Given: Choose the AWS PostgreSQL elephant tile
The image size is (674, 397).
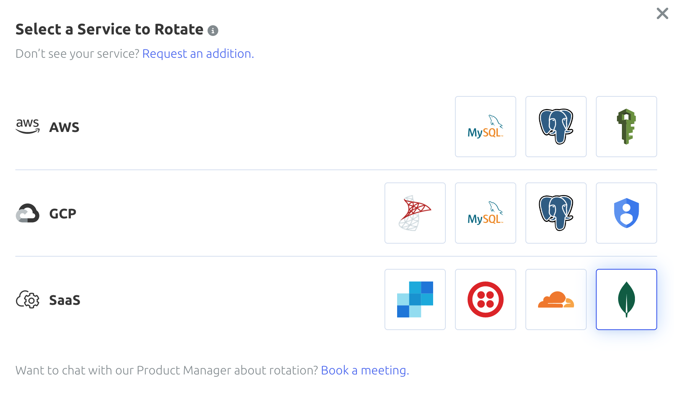Looking at the screenshot, I should (x=556, y=127).
